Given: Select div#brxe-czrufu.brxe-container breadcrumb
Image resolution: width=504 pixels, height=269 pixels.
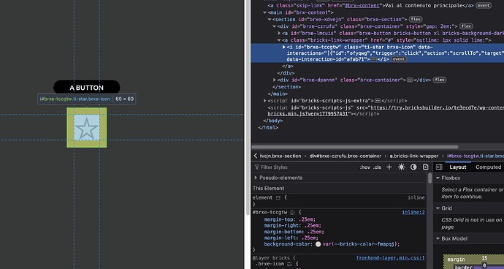Looking at the screenshot, I should (x=345, y=156).
